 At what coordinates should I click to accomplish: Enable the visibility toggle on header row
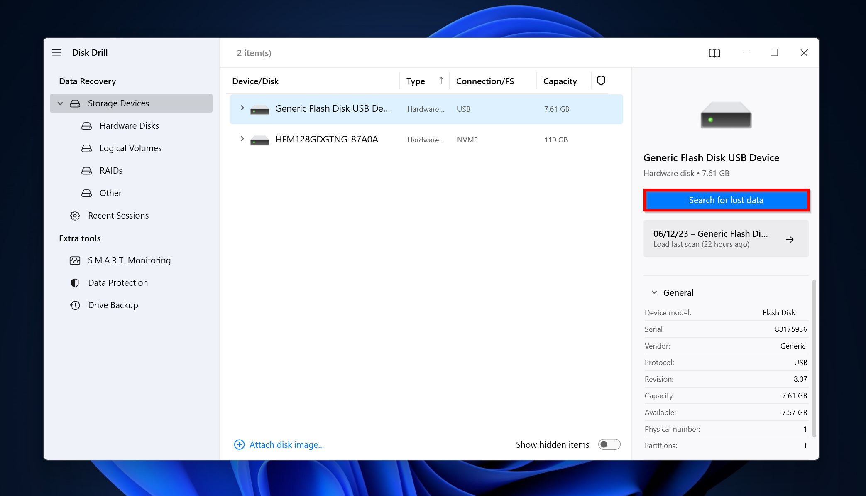[x=601, y=80]
